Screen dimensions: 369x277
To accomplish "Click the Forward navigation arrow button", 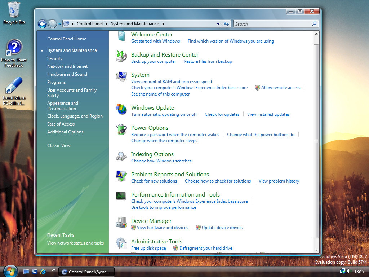I will [52, 24].
